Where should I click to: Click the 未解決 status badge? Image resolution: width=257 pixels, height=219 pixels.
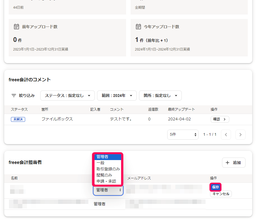point(18,119)
